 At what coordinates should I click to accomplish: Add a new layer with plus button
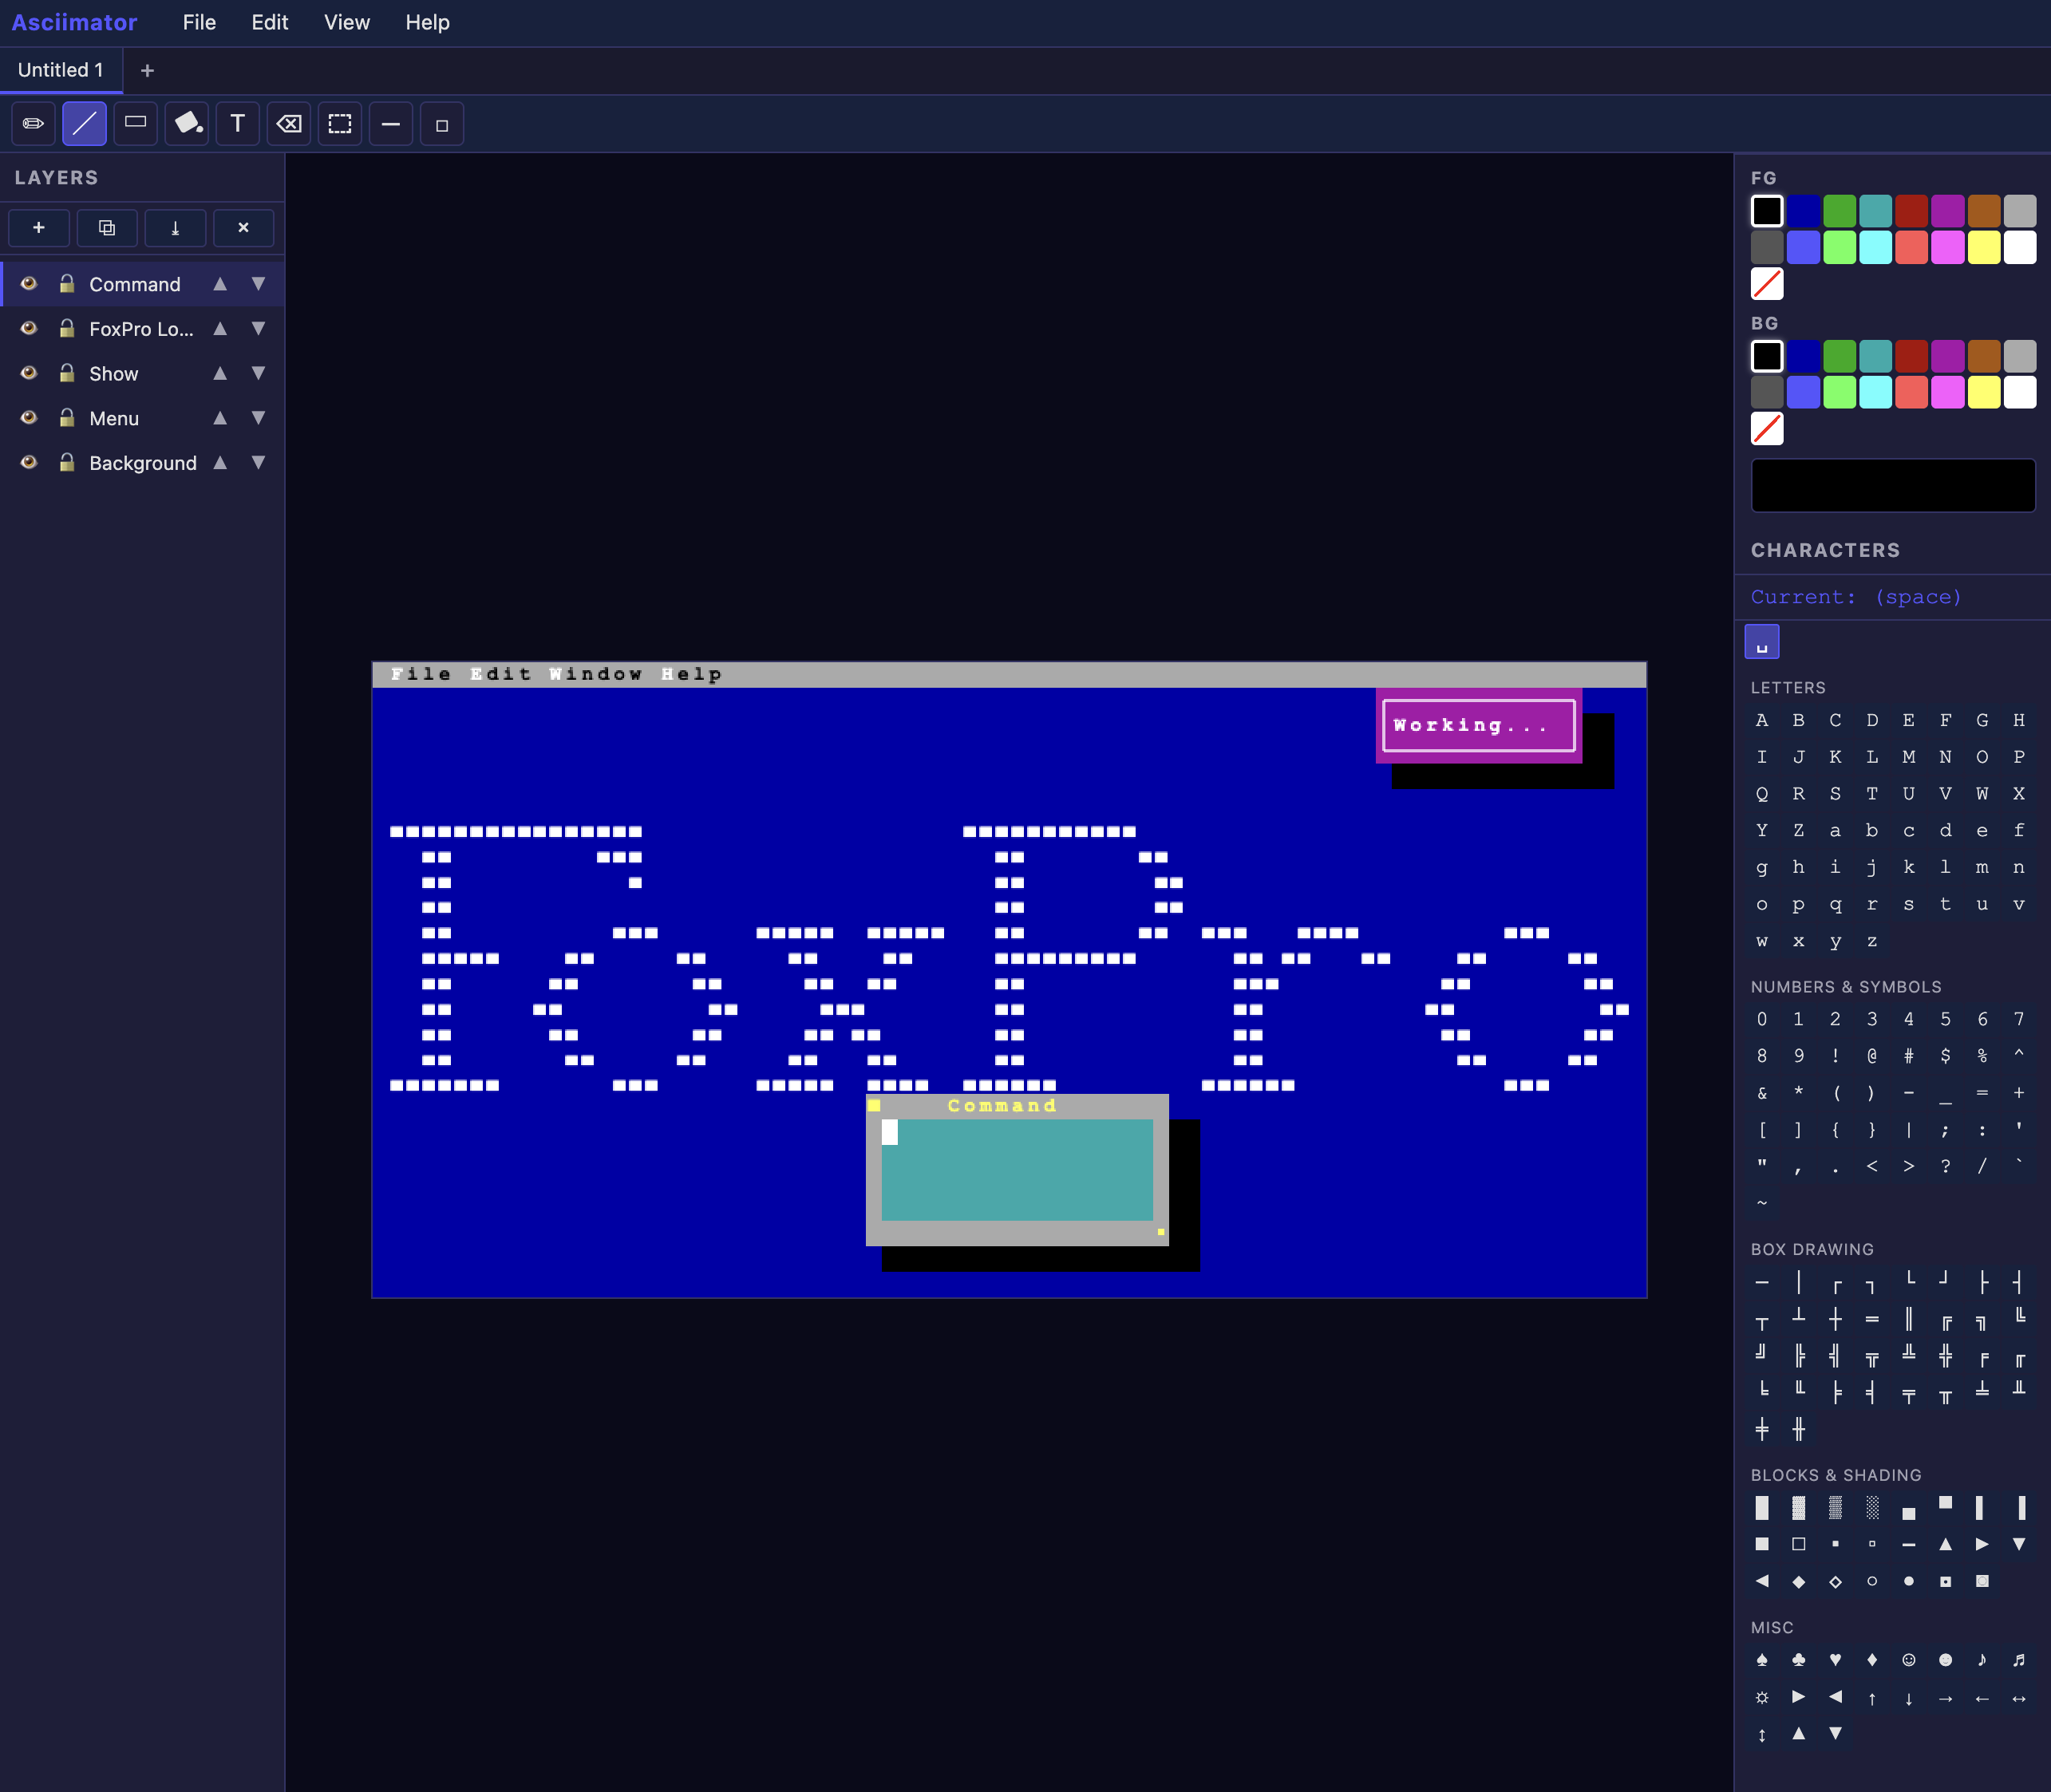point(39,228)
